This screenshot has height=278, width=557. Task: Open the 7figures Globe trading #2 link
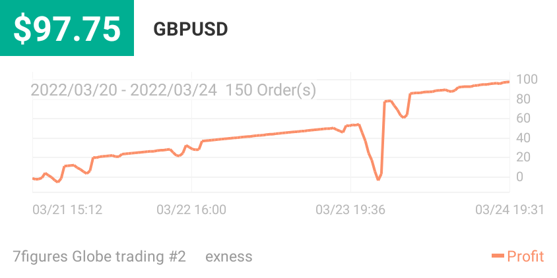[99, 256]
